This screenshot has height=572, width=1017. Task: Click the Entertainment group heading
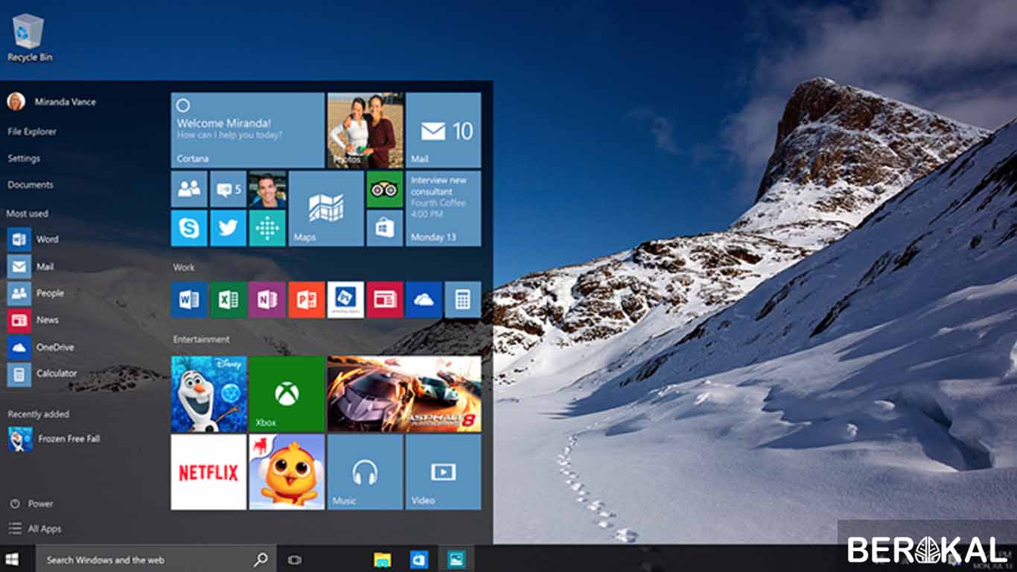coord(201,340)
